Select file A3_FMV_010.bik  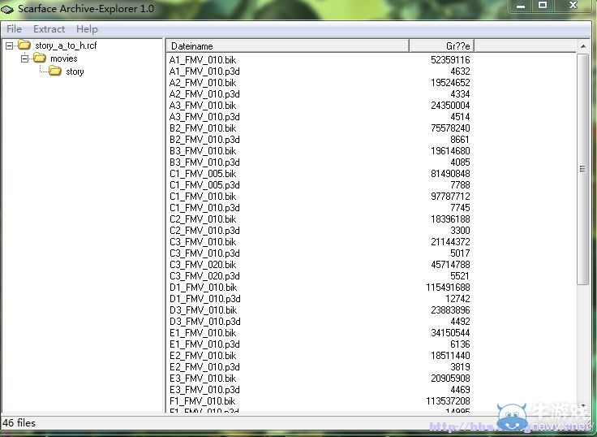[x=203, y=106]
